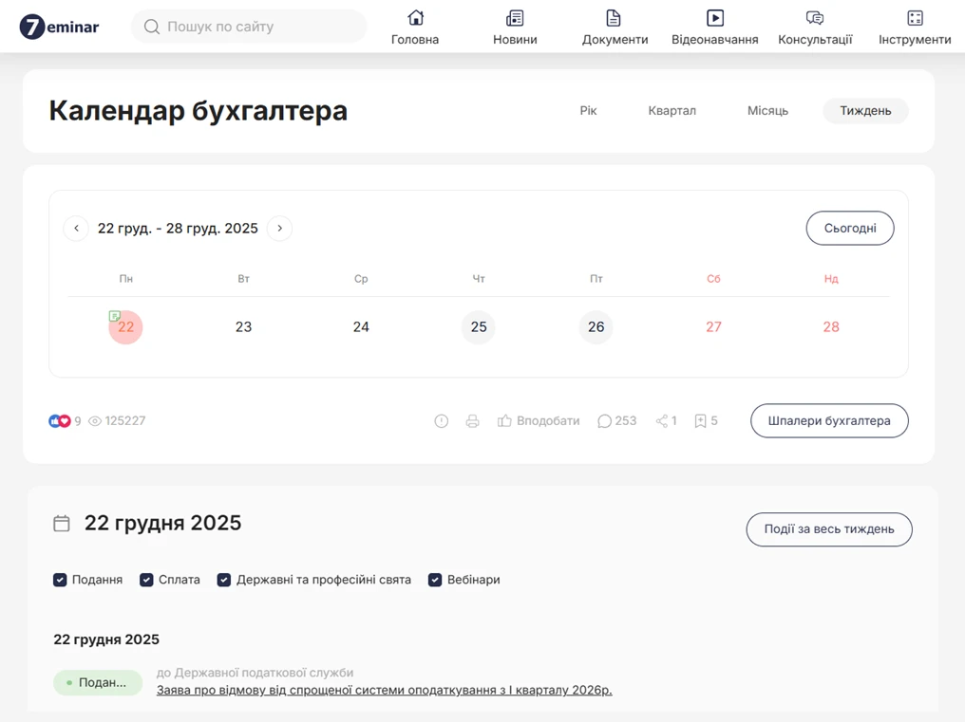The width and height of the screenshot is (965, 722).
Task: Select the Відеонавчання video icon
Action: click(714, 17)
